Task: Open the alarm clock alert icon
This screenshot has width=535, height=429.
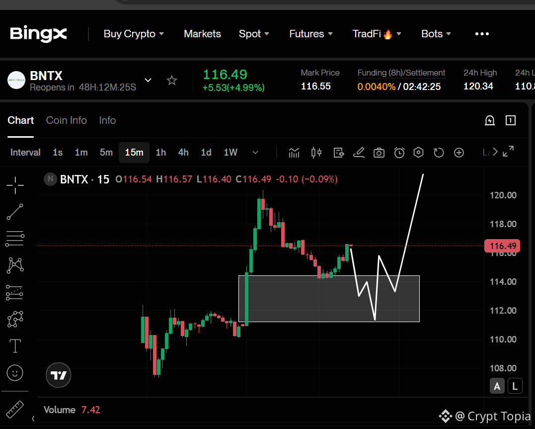Action: tap(399, 152)
